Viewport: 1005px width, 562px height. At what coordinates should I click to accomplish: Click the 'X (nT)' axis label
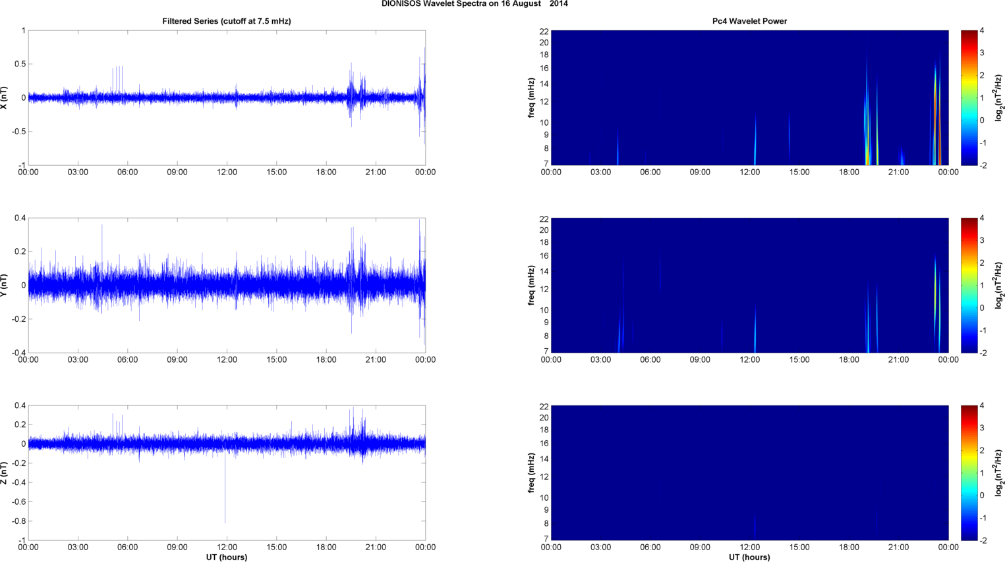tap(5, 97)
